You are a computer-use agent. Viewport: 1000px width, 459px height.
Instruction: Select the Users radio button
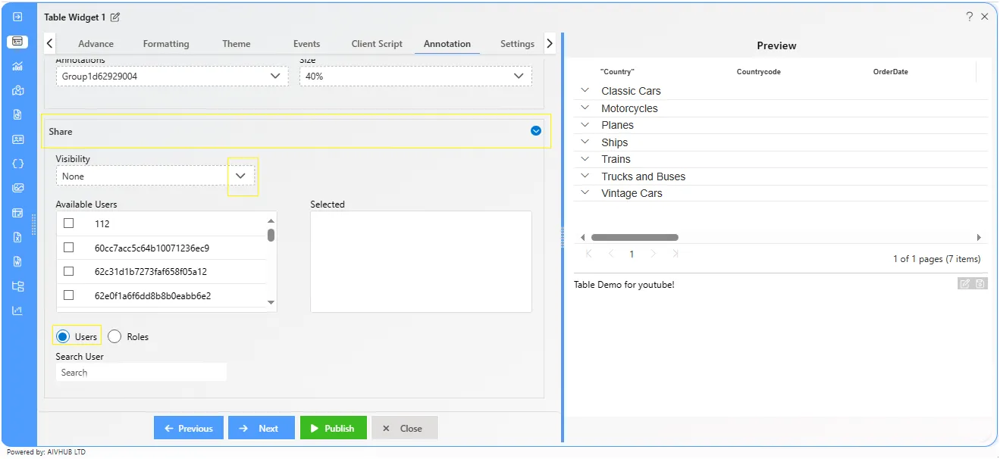pos(63,336)
